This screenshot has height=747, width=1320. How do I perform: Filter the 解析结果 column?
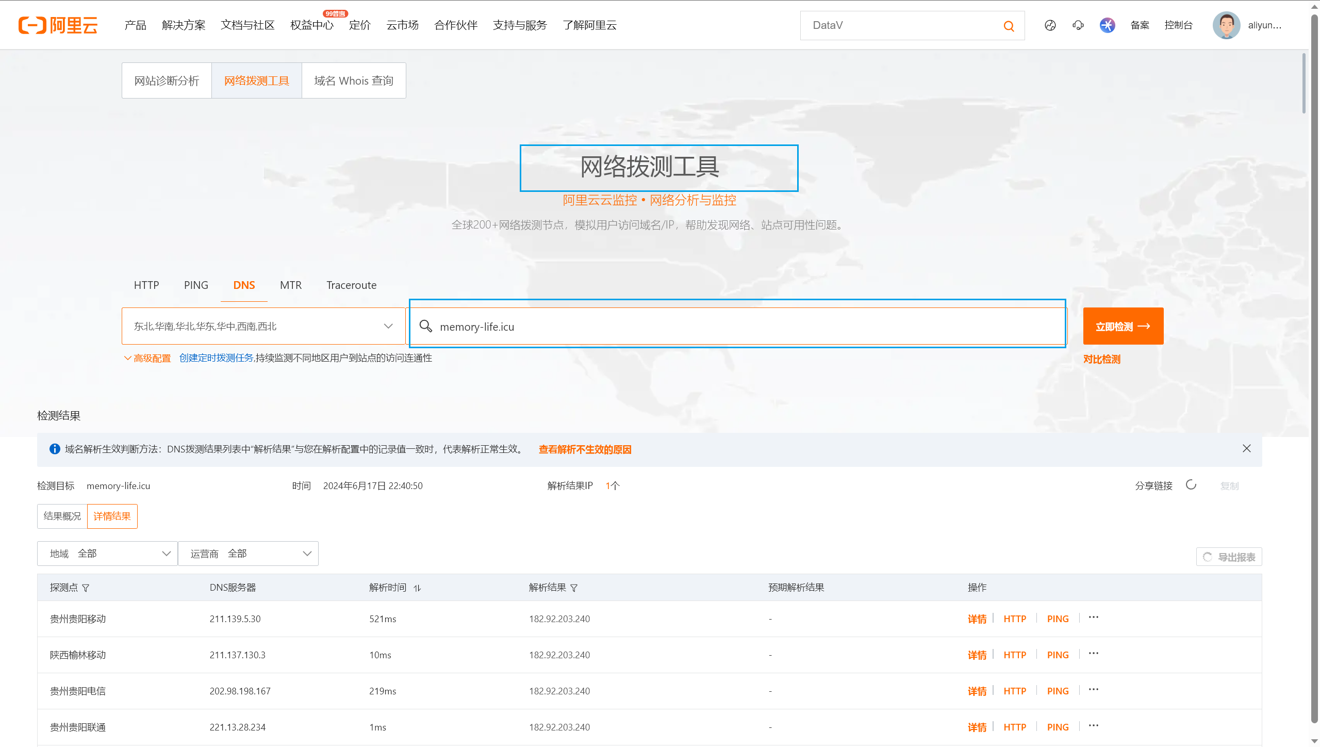574,588
